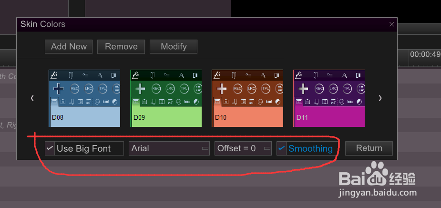Show previous skins with left arrow
The width and height of the screenshot is (441, 208).
coord(32,98)
